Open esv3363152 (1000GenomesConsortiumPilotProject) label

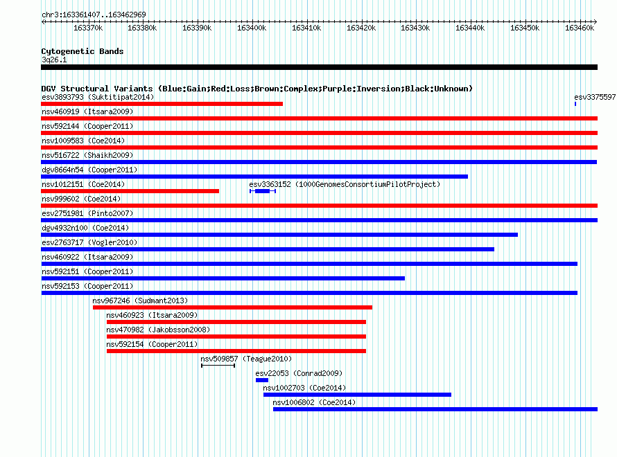(345, 184)
